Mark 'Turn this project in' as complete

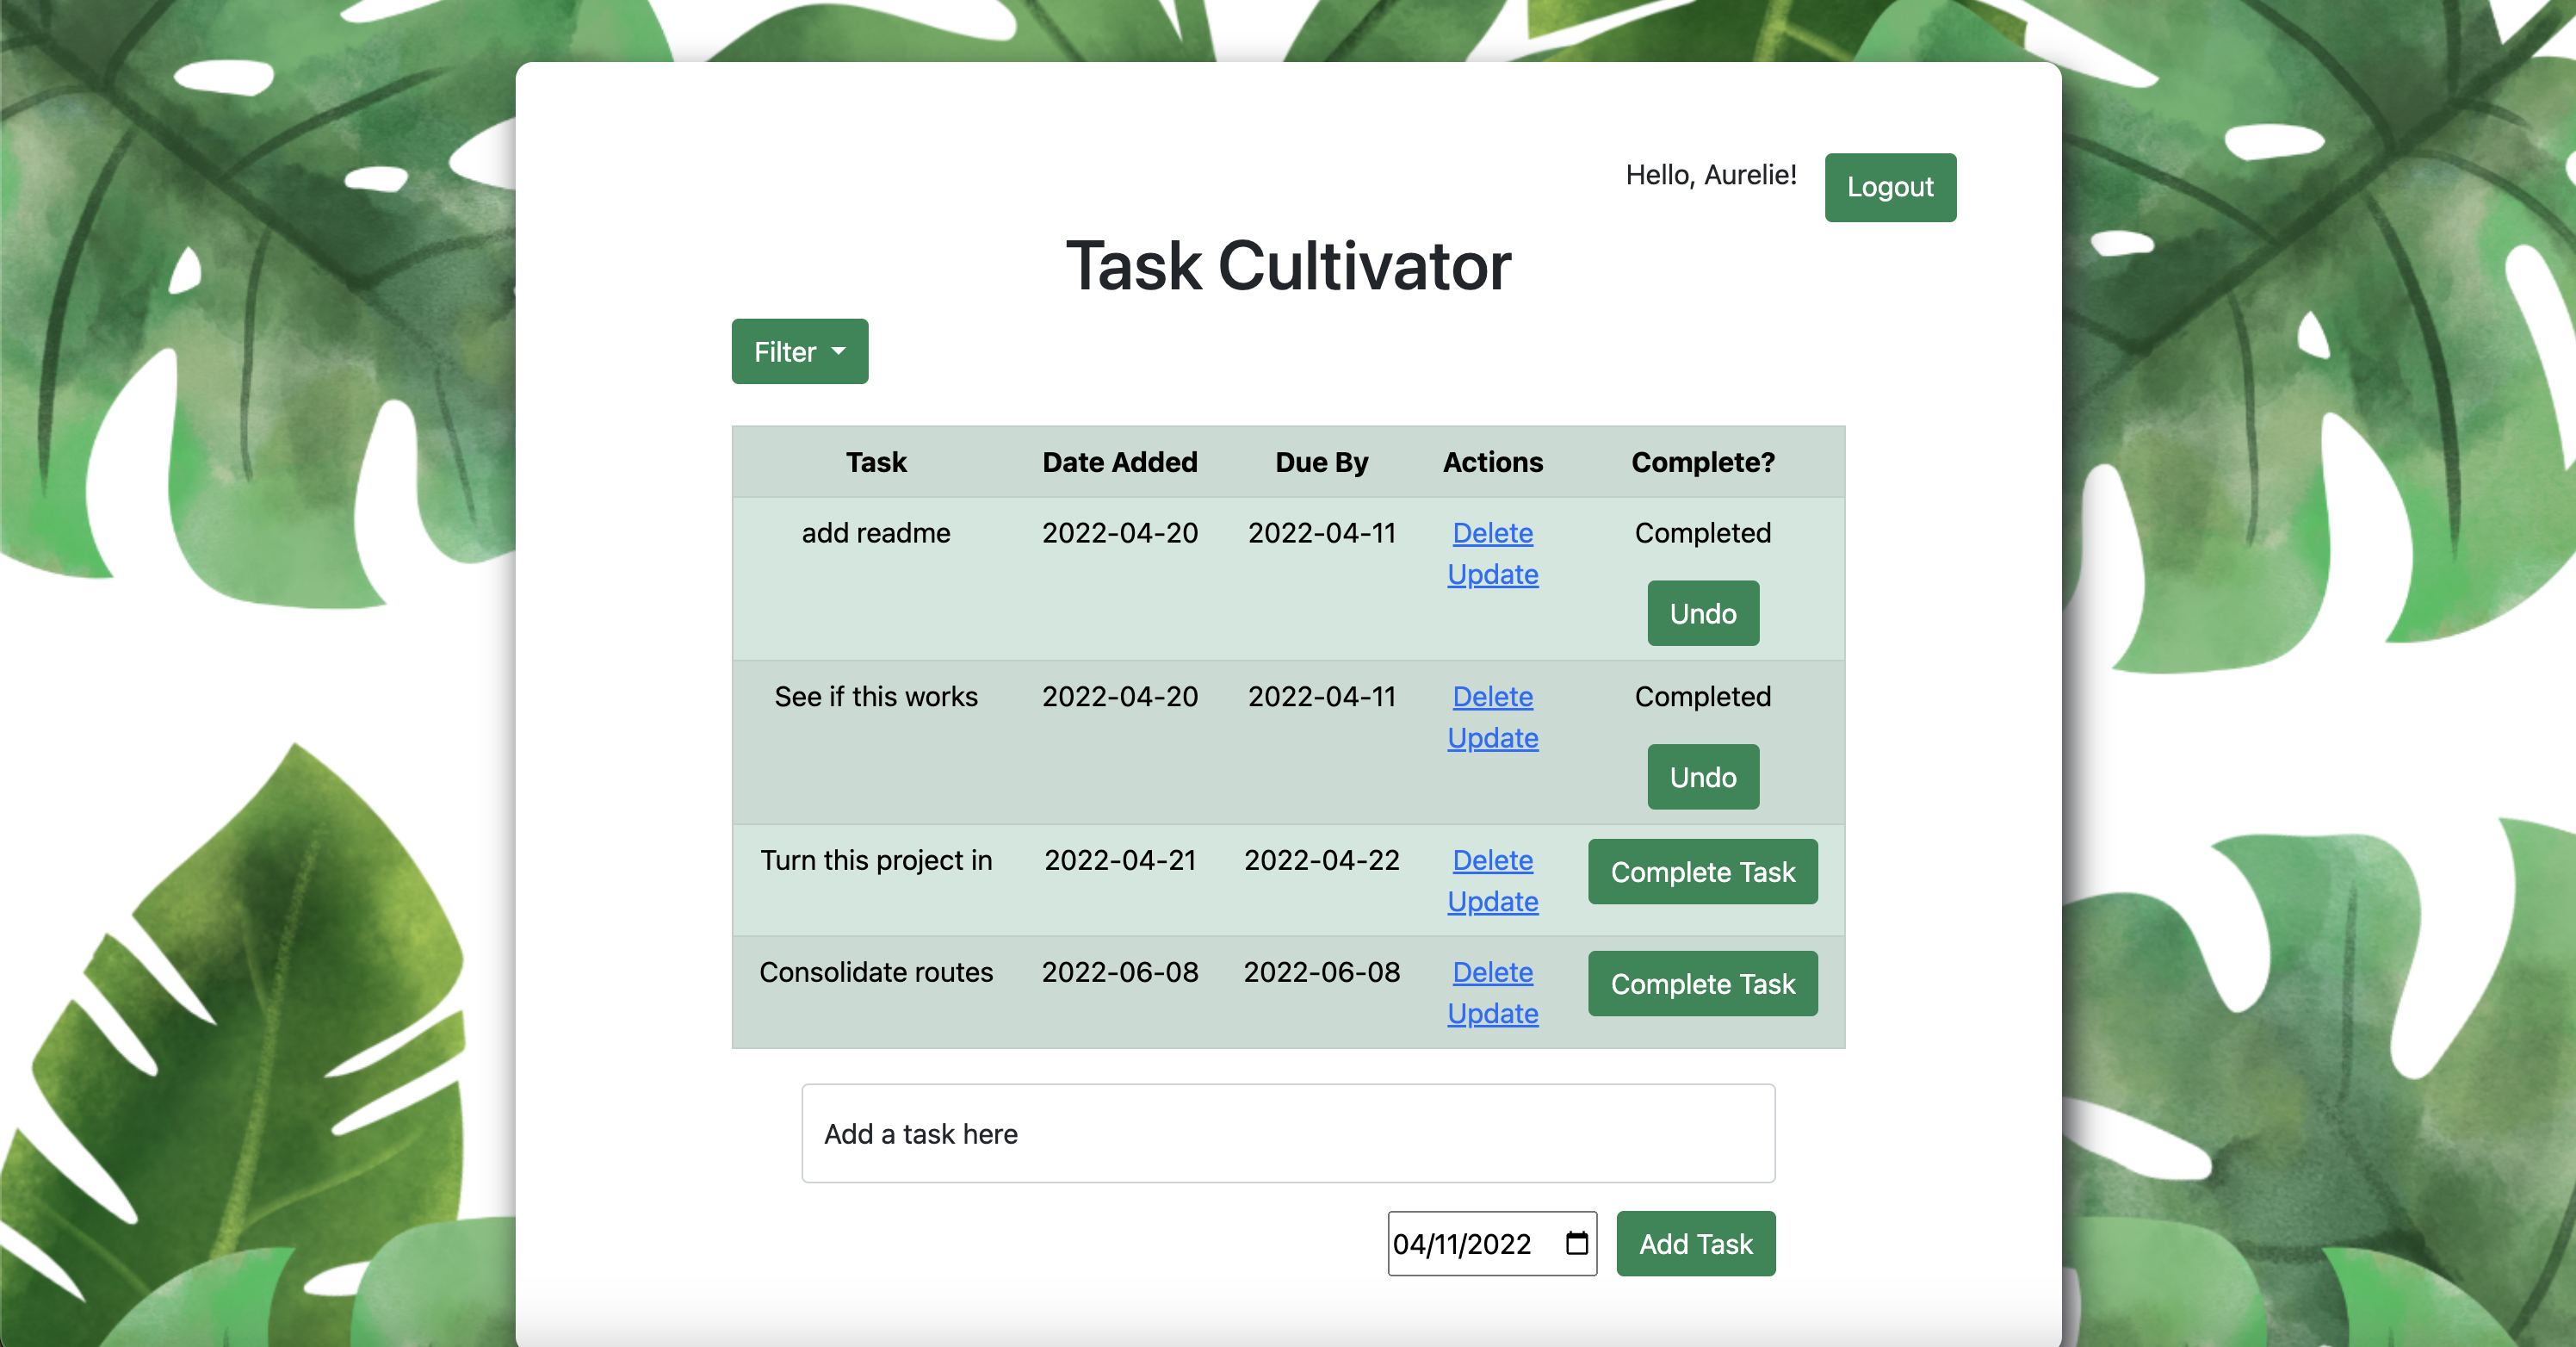(x=1702, y=872)
